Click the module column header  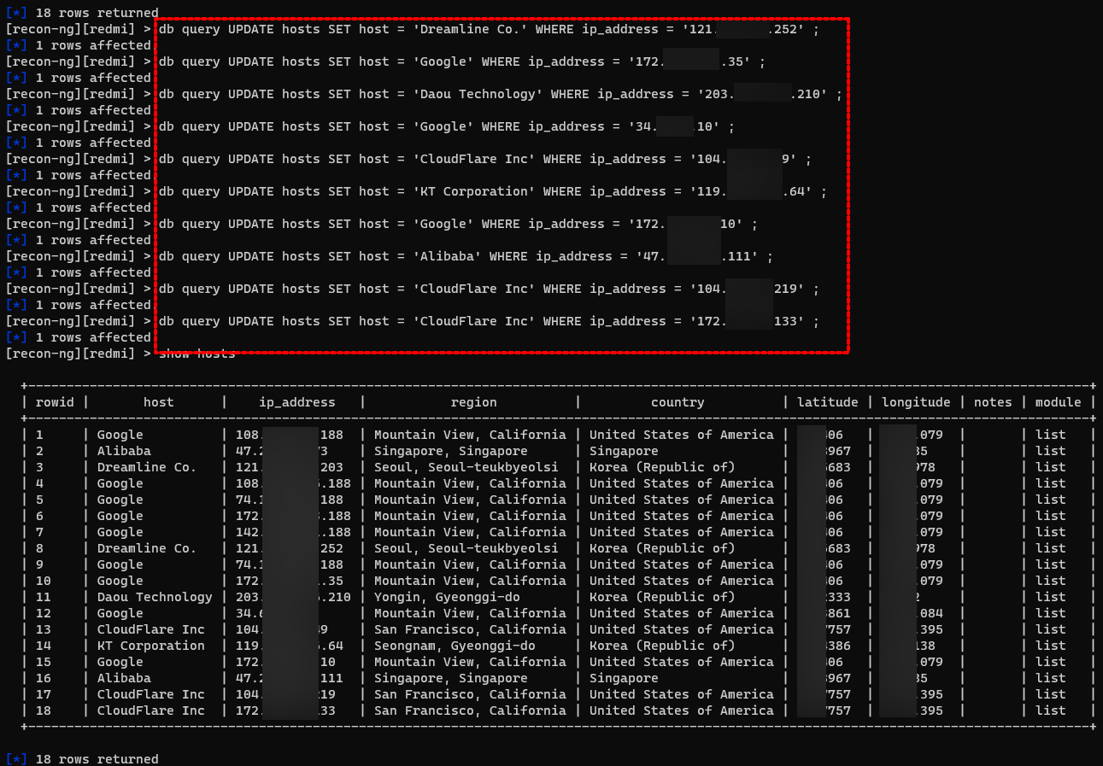pyautogui.click(x=1058, y=402)
